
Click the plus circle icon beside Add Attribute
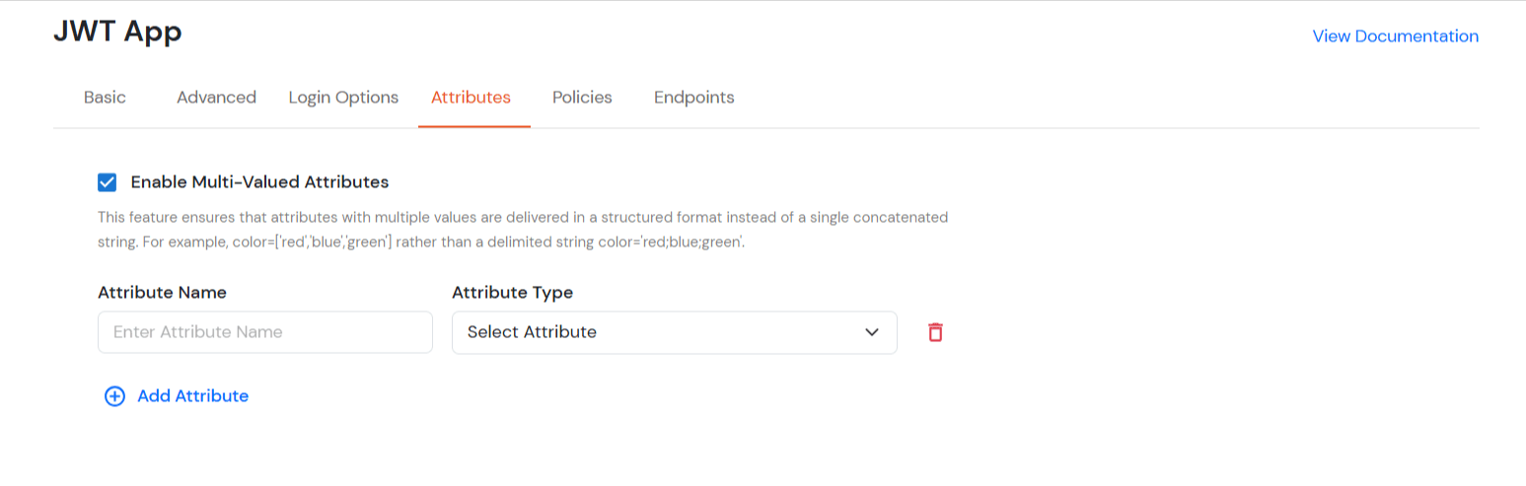point(115,396)
